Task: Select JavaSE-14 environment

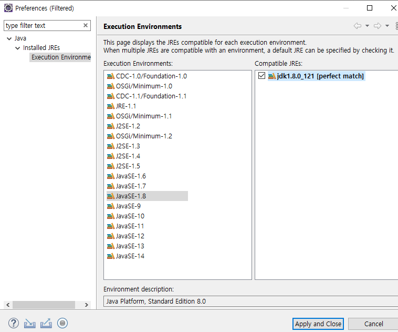Action: pos(125,256)
